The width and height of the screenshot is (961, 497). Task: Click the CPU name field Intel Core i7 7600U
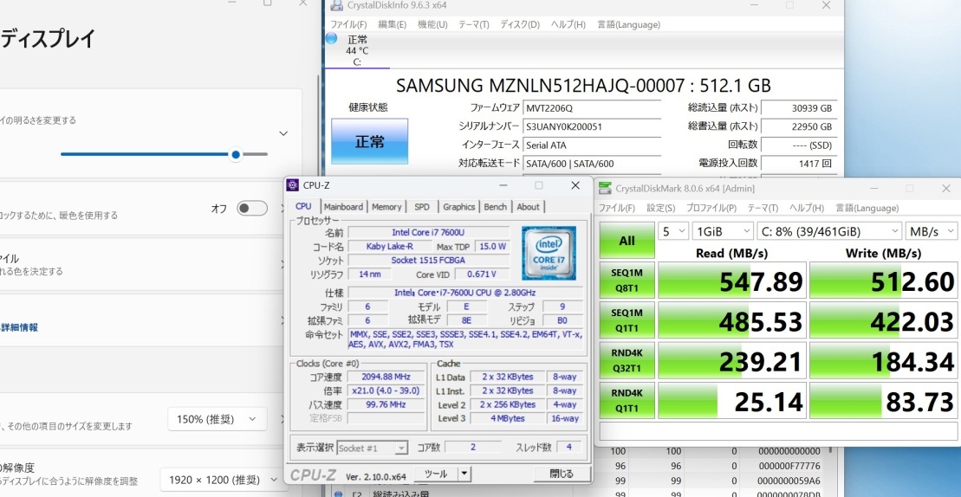click(428, 232)
